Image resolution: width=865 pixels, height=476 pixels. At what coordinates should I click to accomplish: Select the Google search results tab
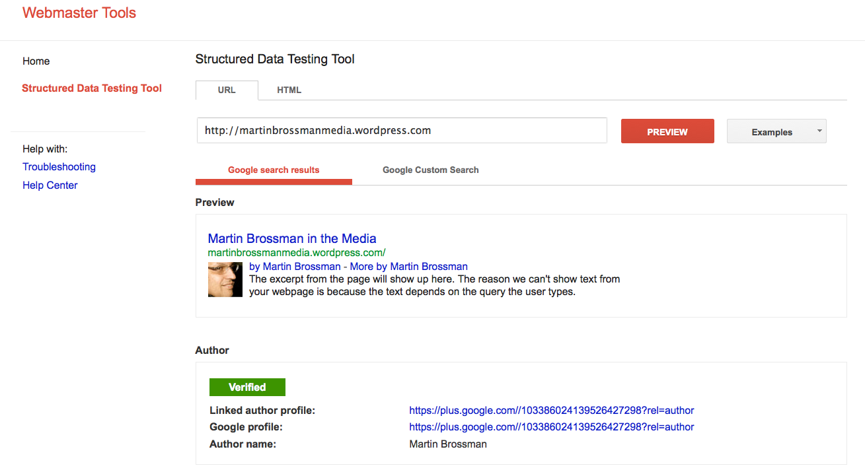point(274,170)
